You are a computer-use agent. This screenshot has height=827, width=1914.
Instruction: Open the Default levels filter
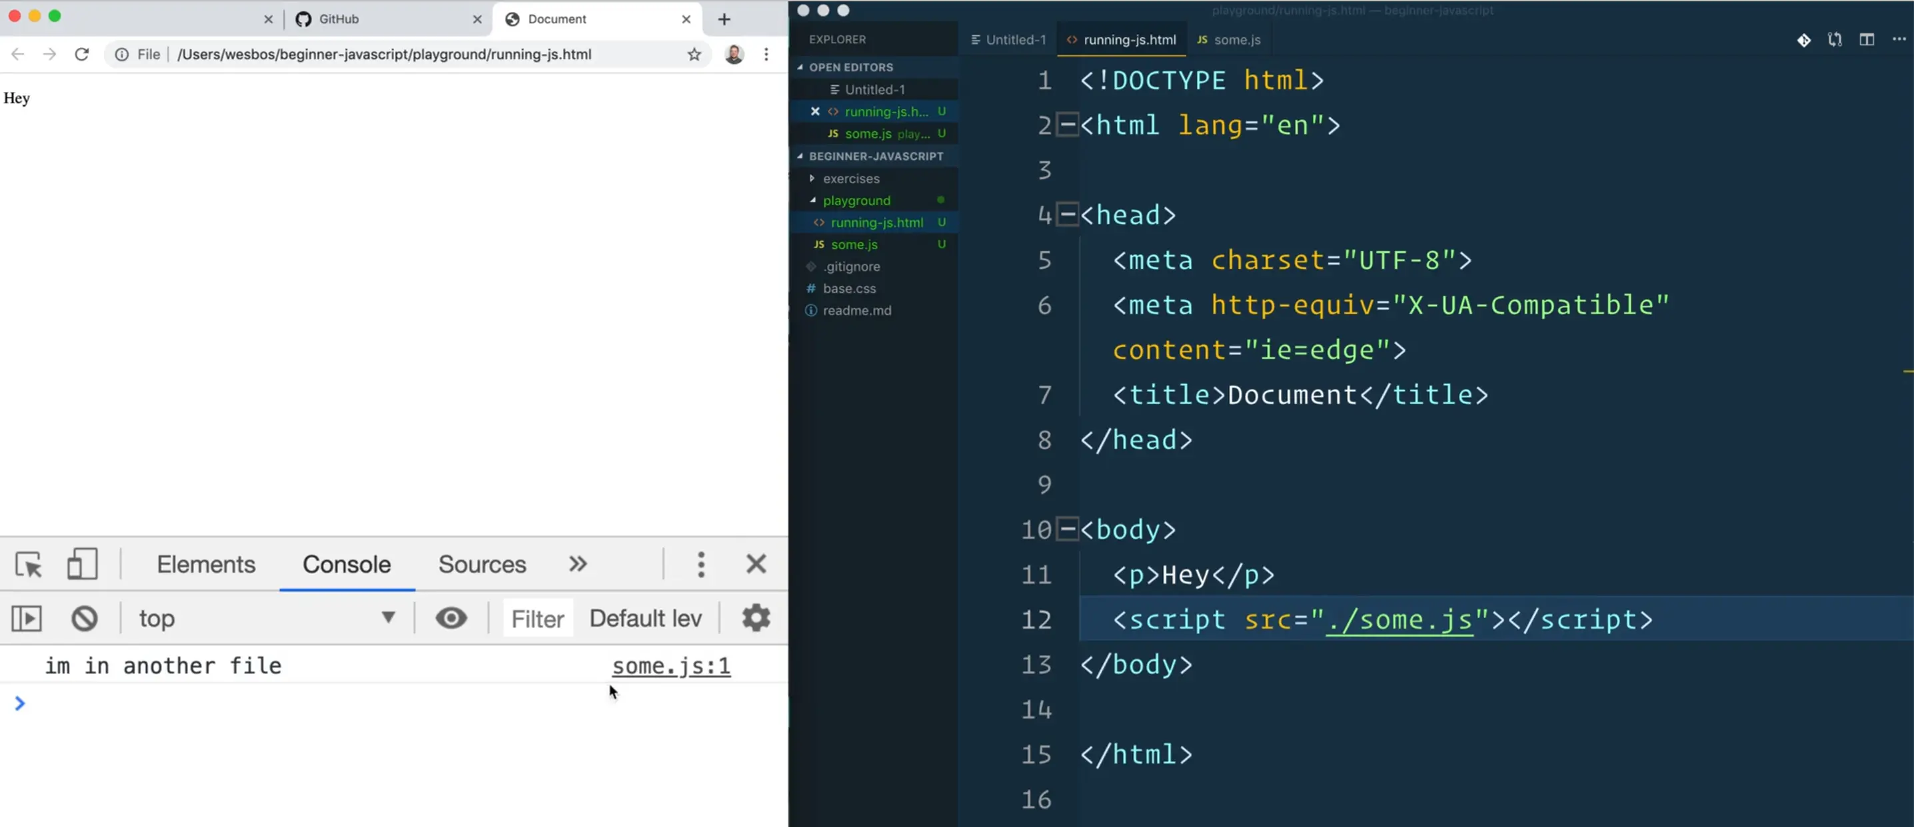645,618
